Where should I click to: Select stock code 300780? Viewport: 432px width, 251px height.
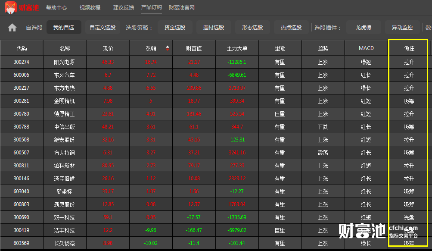tap(21, 114)
